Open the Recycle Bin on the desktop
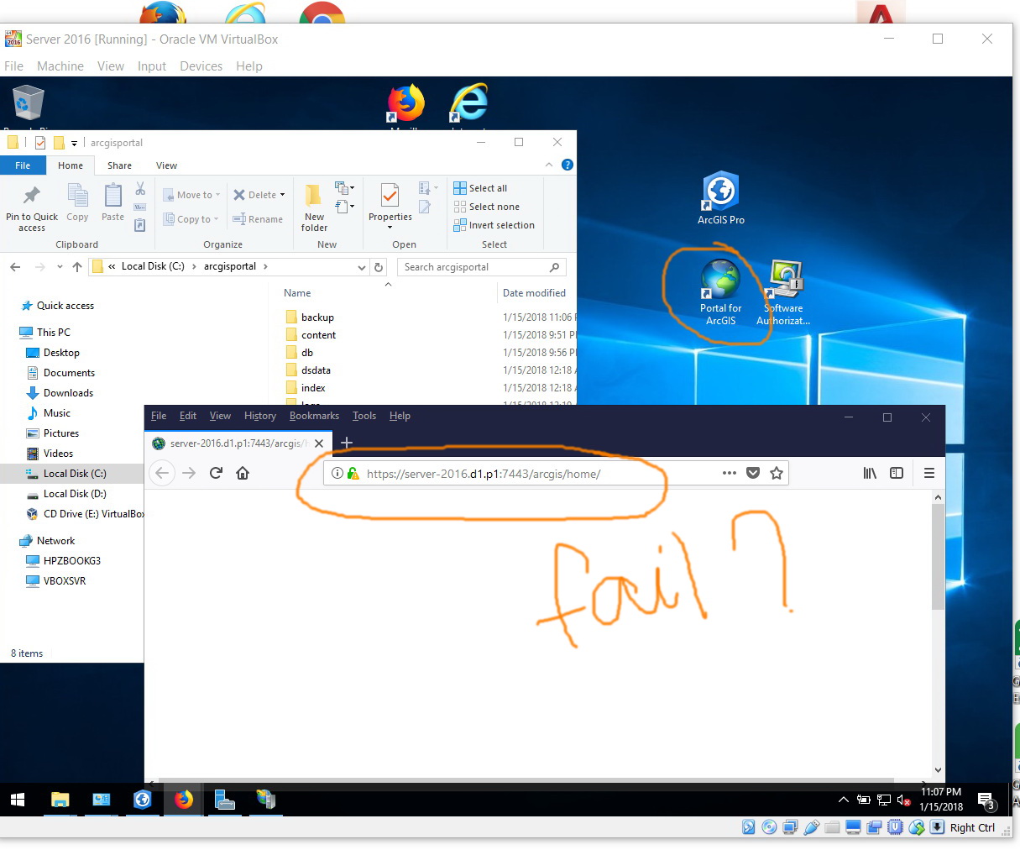This screenshot has width=1020, height=850. coord(28,105)
